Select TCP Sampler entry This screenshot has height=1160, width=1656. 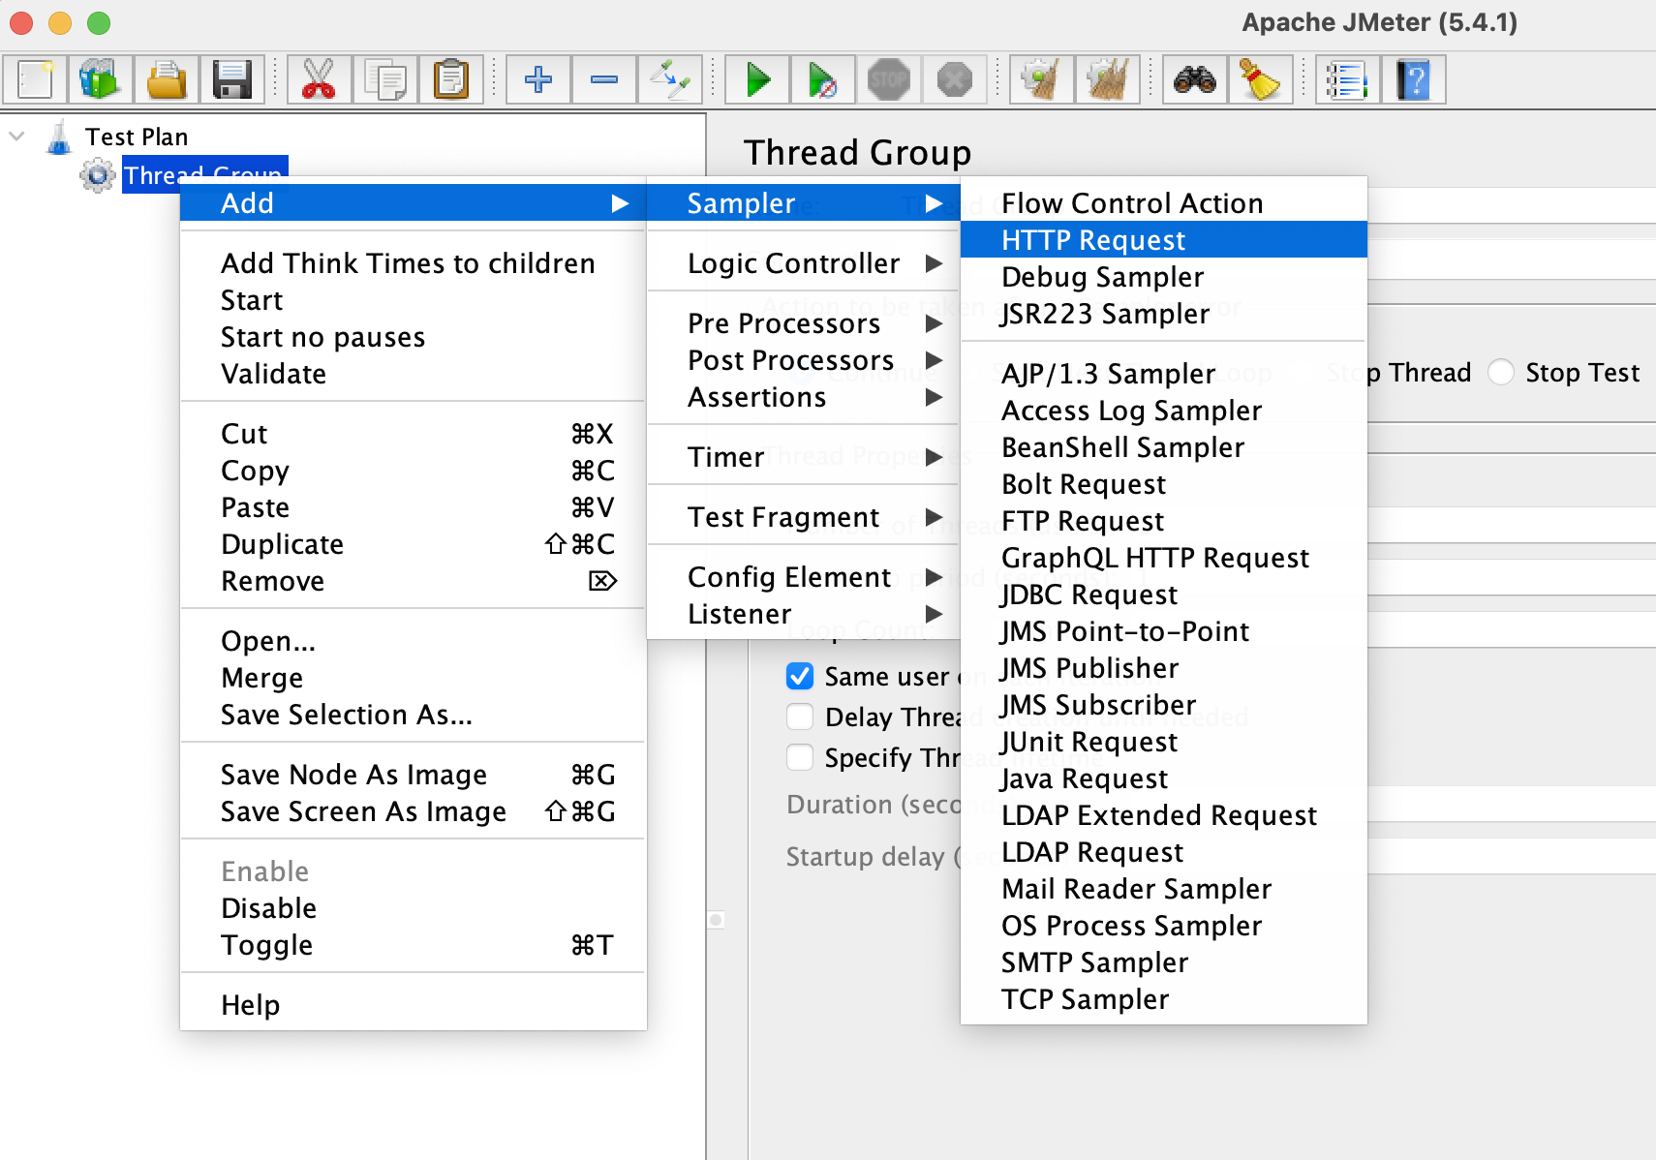1164,999
